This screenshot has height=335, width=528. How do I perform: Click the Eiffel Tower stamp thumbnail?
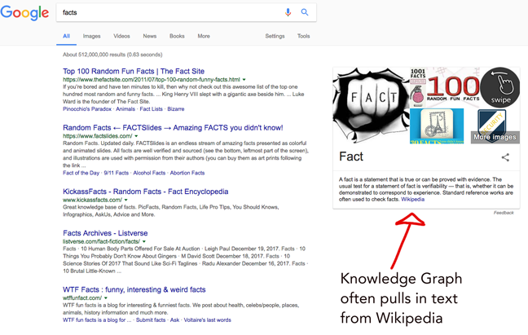pyautogui.click(x=437, y=126)
